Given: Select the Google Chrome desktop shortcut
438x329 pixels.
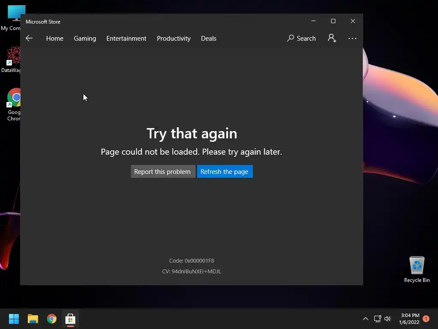Looking at the screenshot, I should (x=13, y=105).
